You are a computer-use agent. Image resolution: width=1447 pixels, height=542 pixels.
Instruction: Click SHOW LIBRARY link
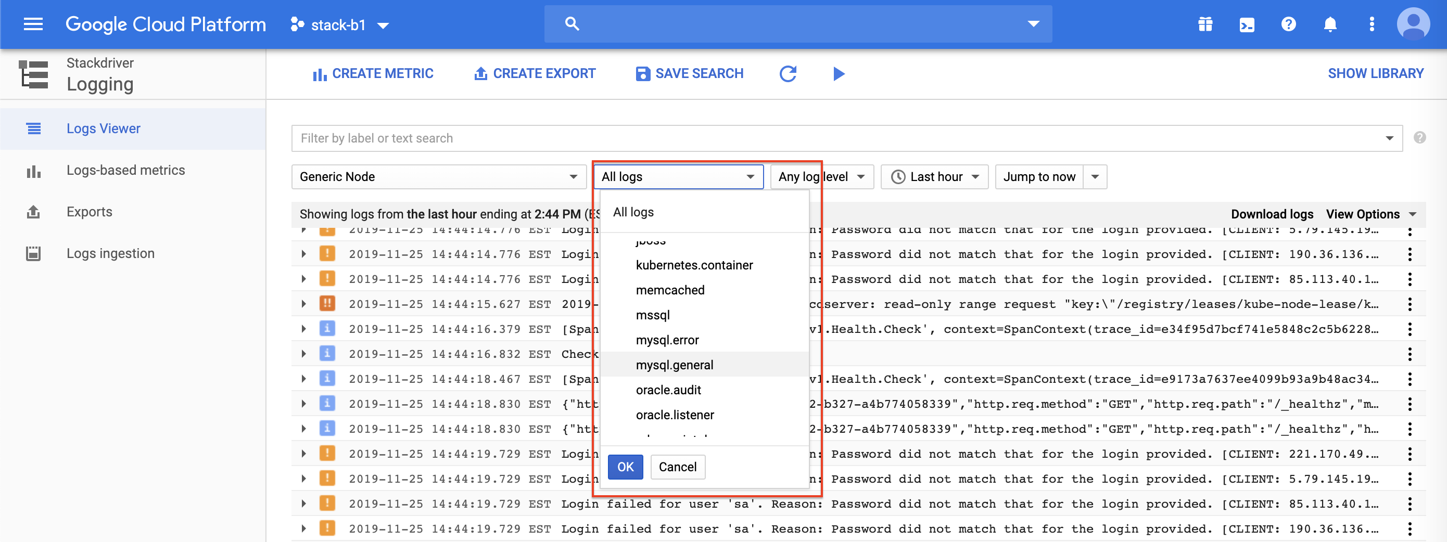pos(1375,73)
